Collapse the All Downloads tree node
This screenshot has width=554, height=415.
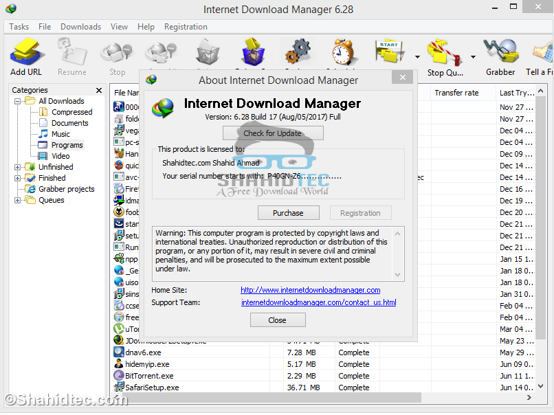point(17,102)
